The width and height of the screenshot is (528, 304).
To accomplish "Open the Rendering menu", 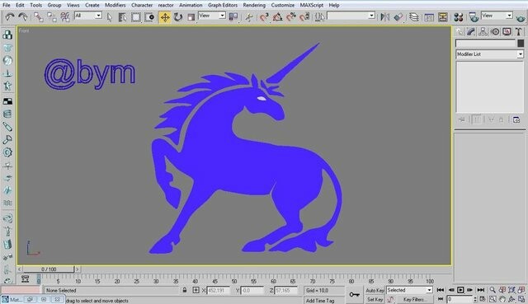I will point(254,5).
